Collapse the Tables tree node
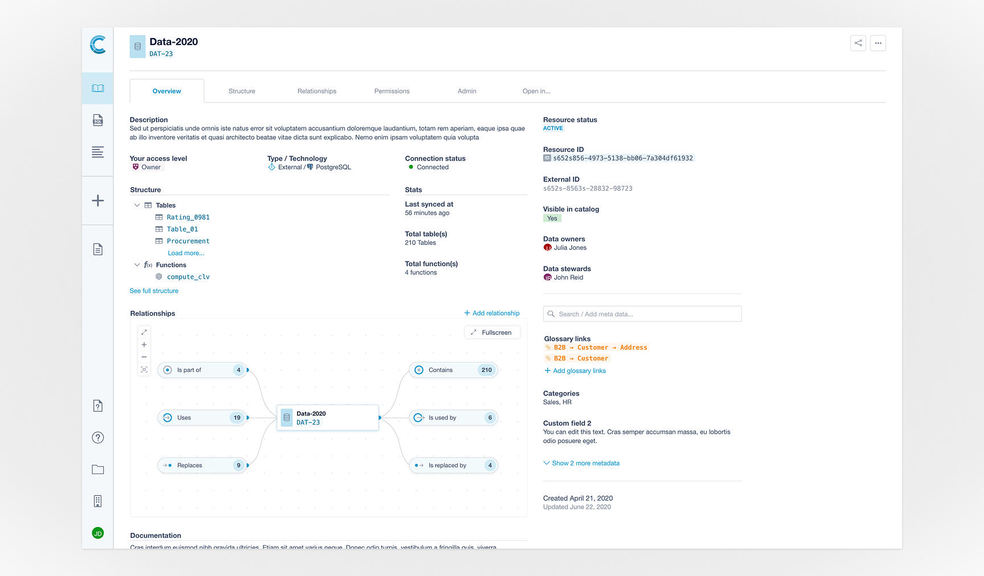Image resolution: width=984 pixels, height=576 pixels. coord(137,205)
